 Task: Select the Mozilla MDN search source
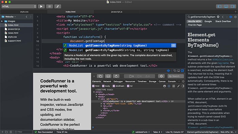[x=194, y=21]
